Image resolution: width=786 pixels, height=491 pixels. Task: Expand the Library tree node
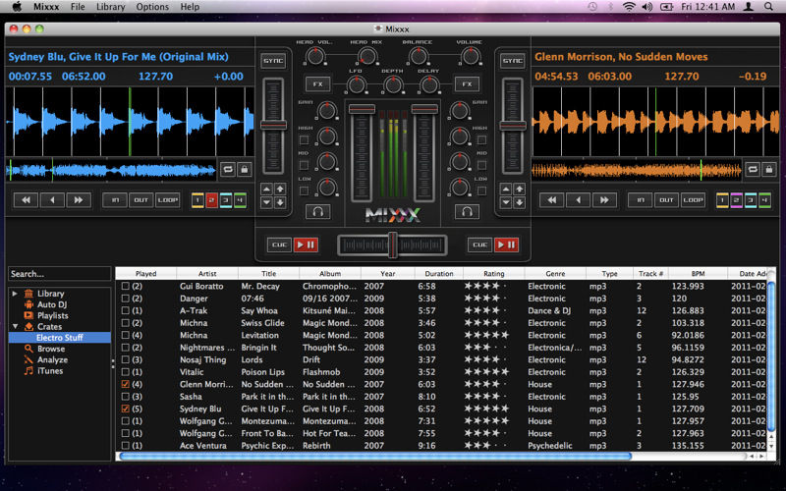click(15, 293)
